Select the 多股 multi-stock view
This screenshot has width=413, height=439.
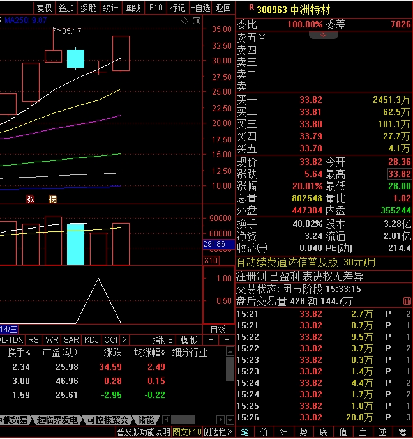88,8
